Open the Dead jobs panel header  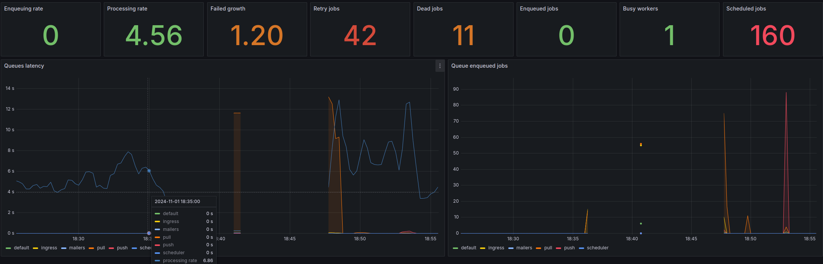pos(429,9)
